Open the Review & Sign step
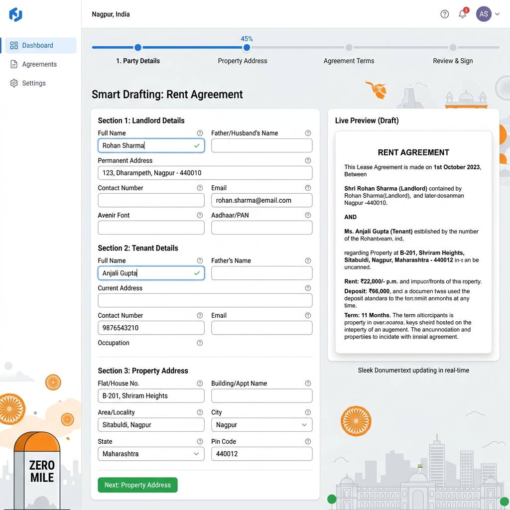The height and width of the screenshot is (510, 510). pyautogui.click(x=453, y=61)
